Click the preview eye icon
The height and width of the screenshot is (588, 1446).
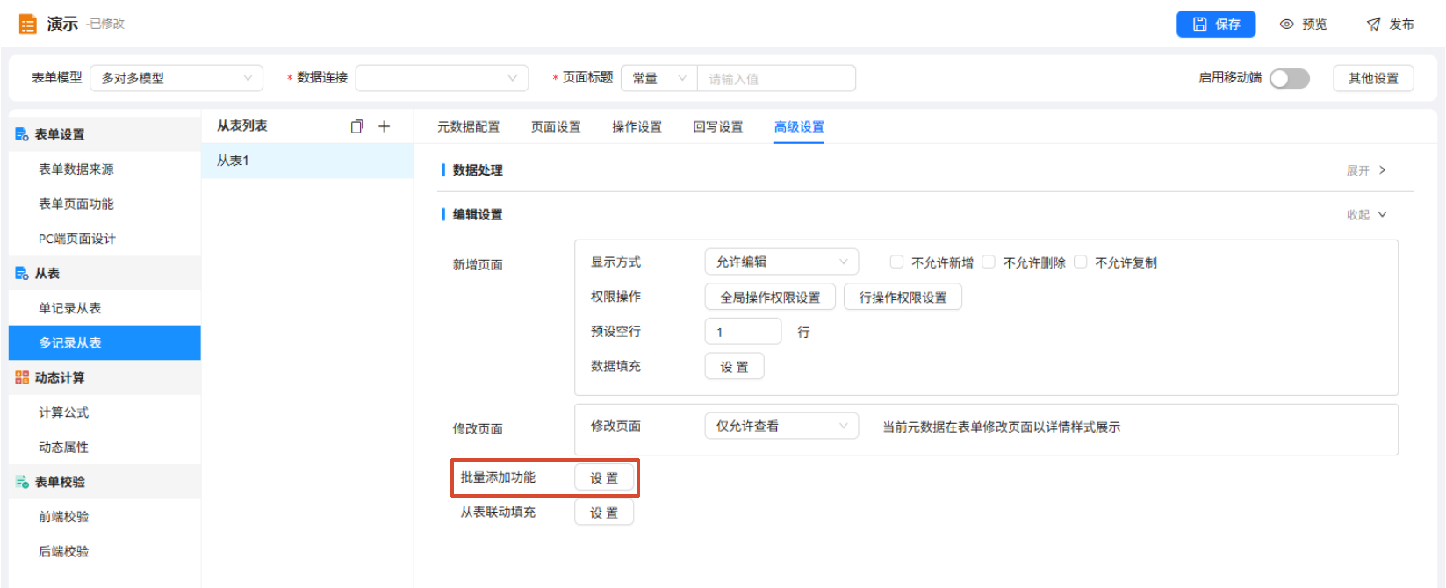[x=1286, y=25]
